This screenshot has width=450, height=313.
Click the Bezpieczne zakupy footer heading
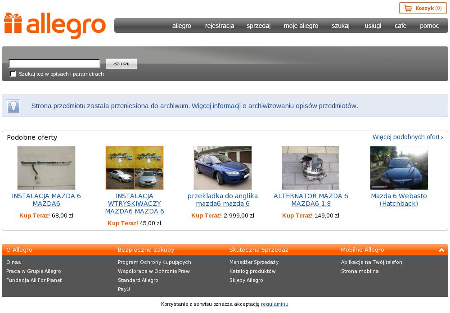pos(146,250)
